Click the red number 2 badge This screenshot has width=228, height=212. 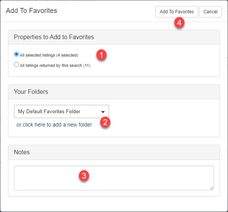(x=105, y=122)
